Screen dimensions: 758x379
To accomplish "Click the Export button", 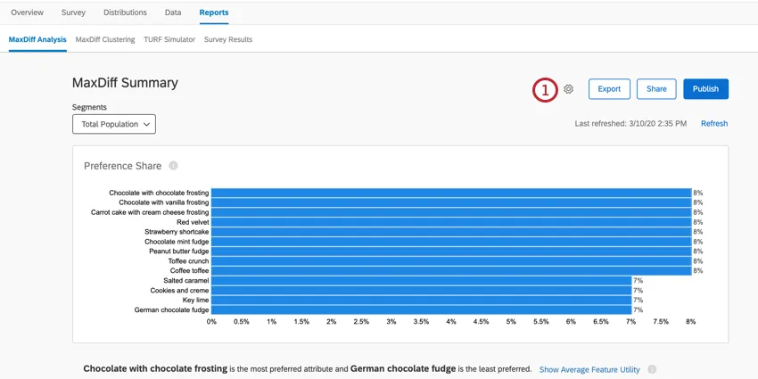I will pyautogui.click(x=609, y=89).
